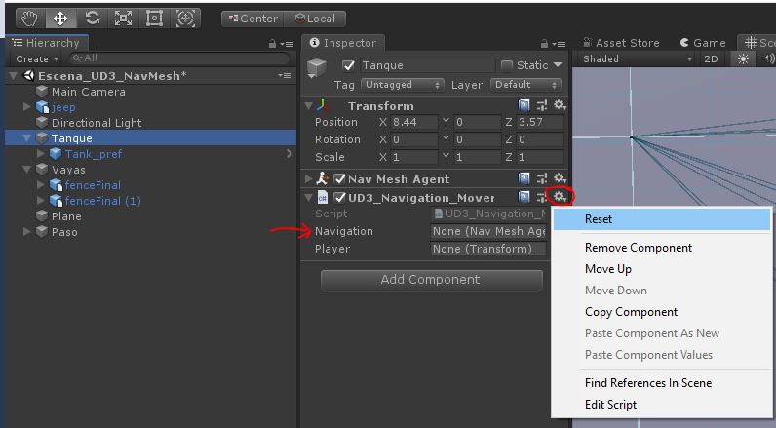
Task: Click the Navigation object field
Action: tap(488, 232)
